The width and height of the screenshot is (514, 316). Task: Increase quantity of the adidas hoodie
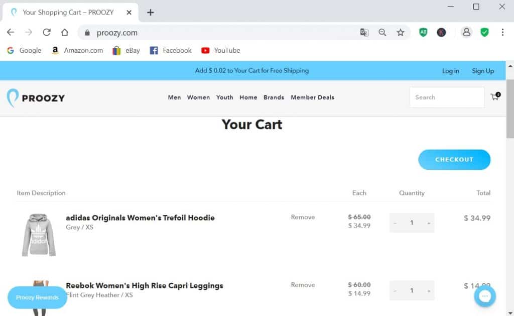point(429,223)
